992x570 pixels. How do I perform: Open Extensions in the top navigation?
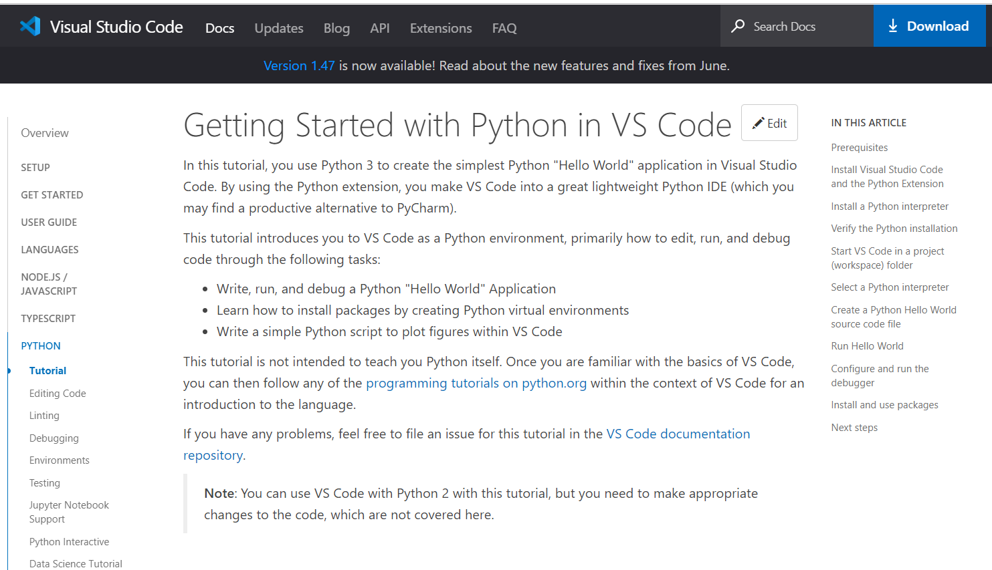(x=441, y=28)
